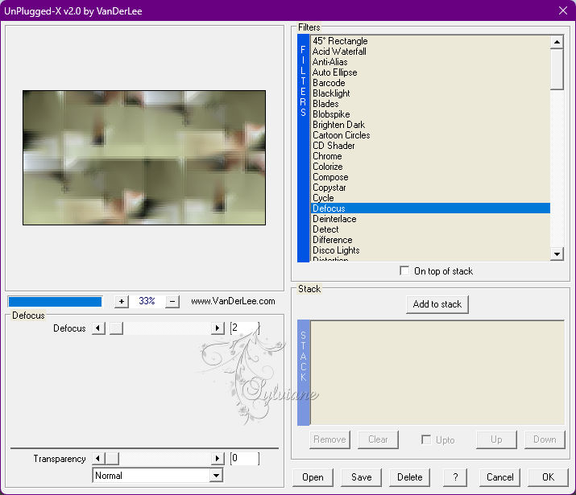Click filter list scroll up arrow
Image resolution: width=576 pixels, height=495 pixels.
557,42
